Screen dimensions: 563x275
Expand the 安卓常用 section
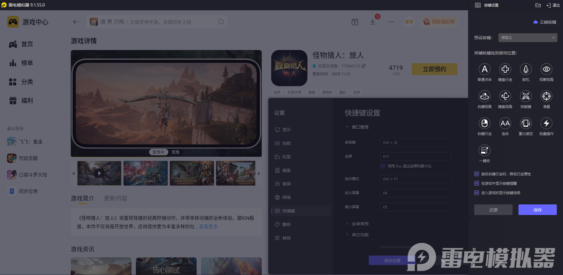[x=359, y=224]
